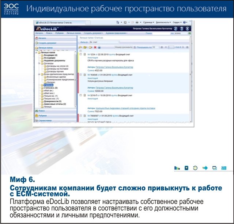Click the circular refresh arrow slide icon
Image resolution: width=234 pixels, height=224 pixels.
pyautogui.click(x=195, y=168)
